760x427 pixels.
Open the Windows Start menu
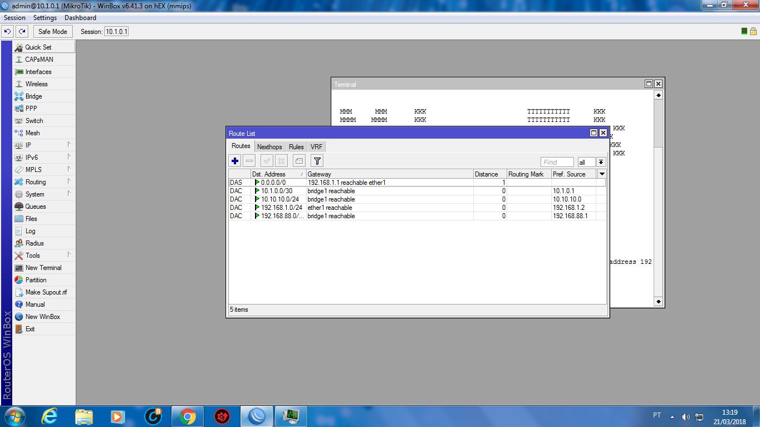point(14,416)
